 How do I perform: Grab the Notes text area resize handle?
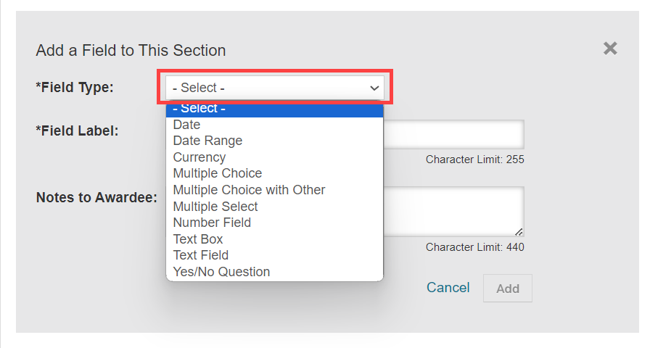(519, 232)
